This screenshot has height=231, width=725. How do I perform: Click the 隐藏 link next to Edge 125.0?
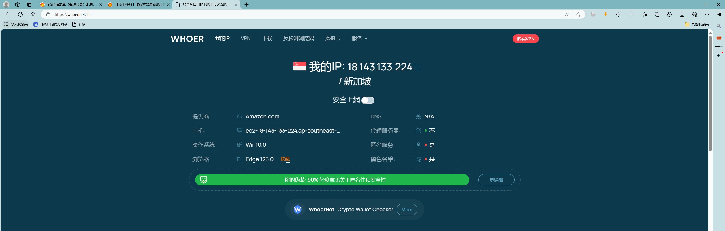(x=285, y=159)
